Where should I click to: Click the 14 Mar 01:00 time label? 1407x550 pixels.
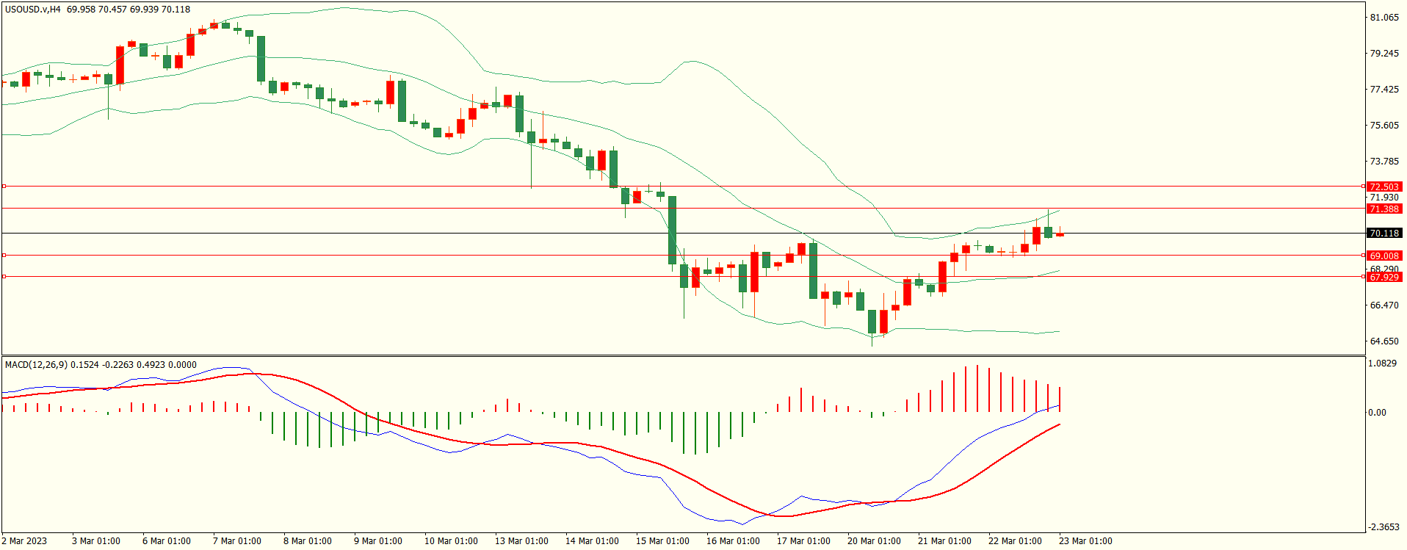tap(592, 541)
